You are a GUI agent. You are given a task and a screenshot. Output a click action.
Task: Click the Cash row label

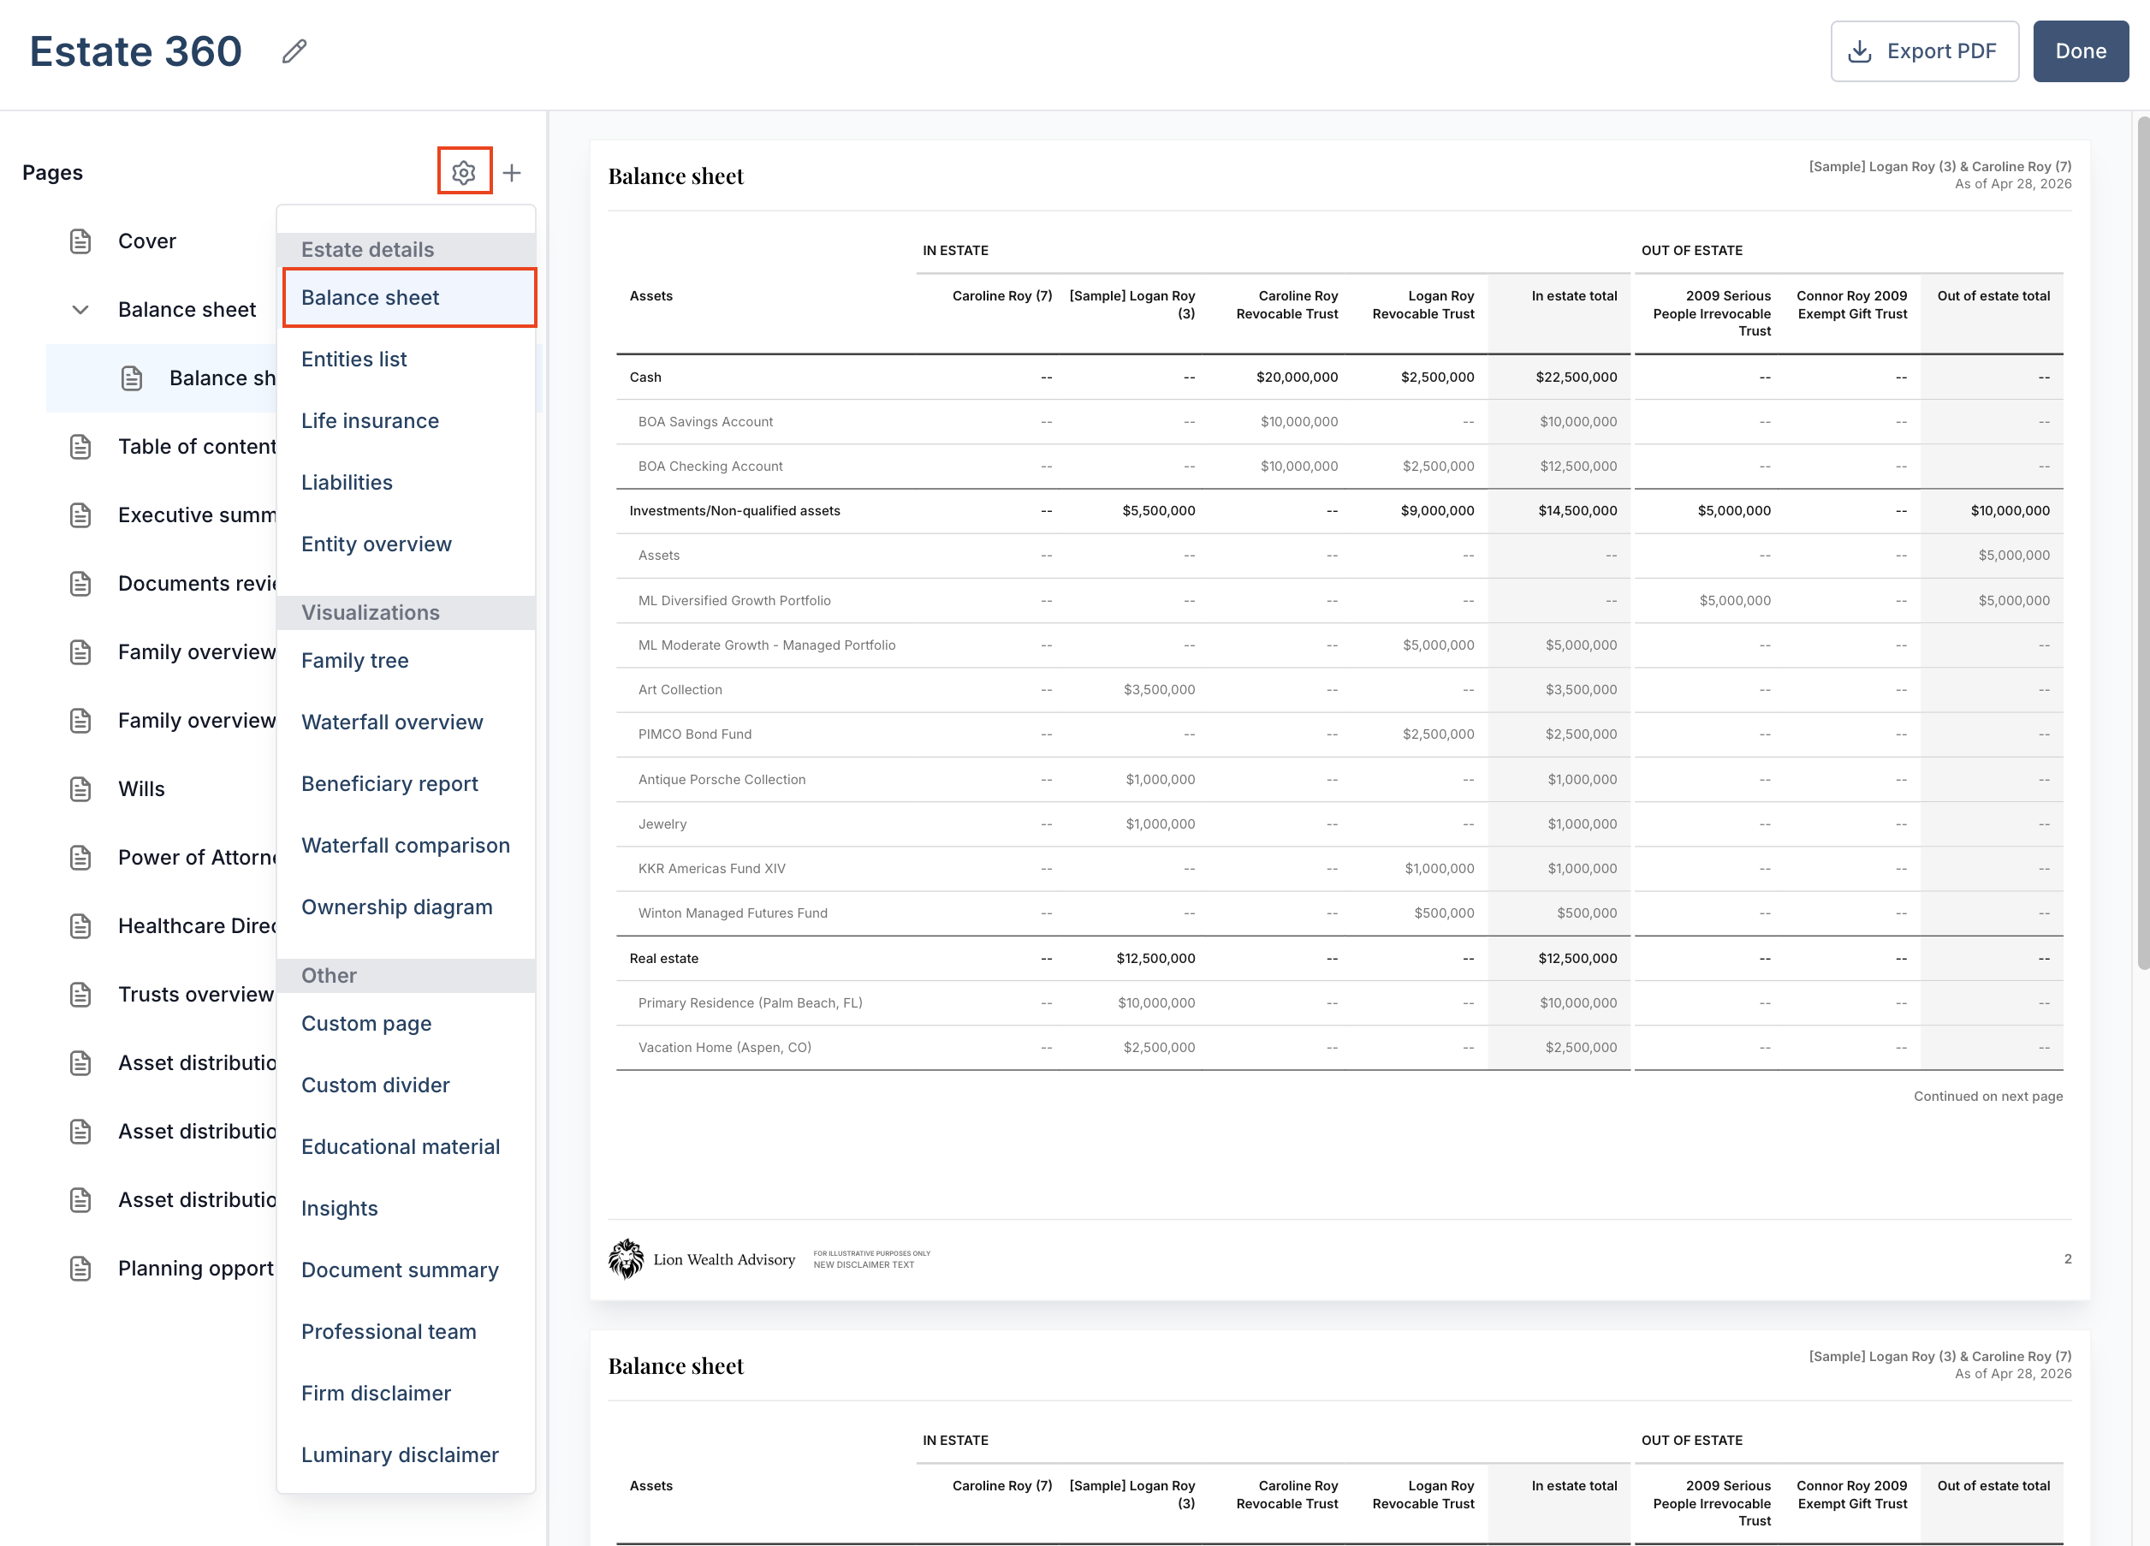[645, 378]
